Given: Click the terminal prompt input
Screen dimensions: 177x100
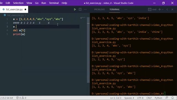Looking at the screenshot, I should [165, 94].
